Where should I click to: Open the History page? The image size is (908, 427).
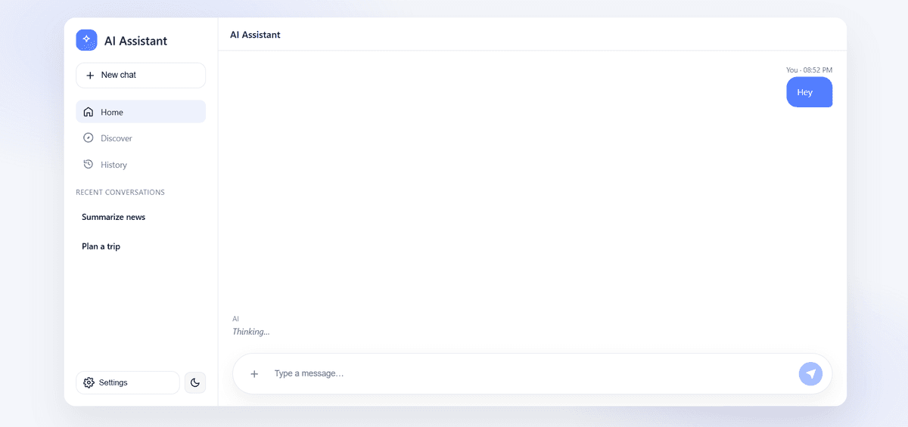141,165
